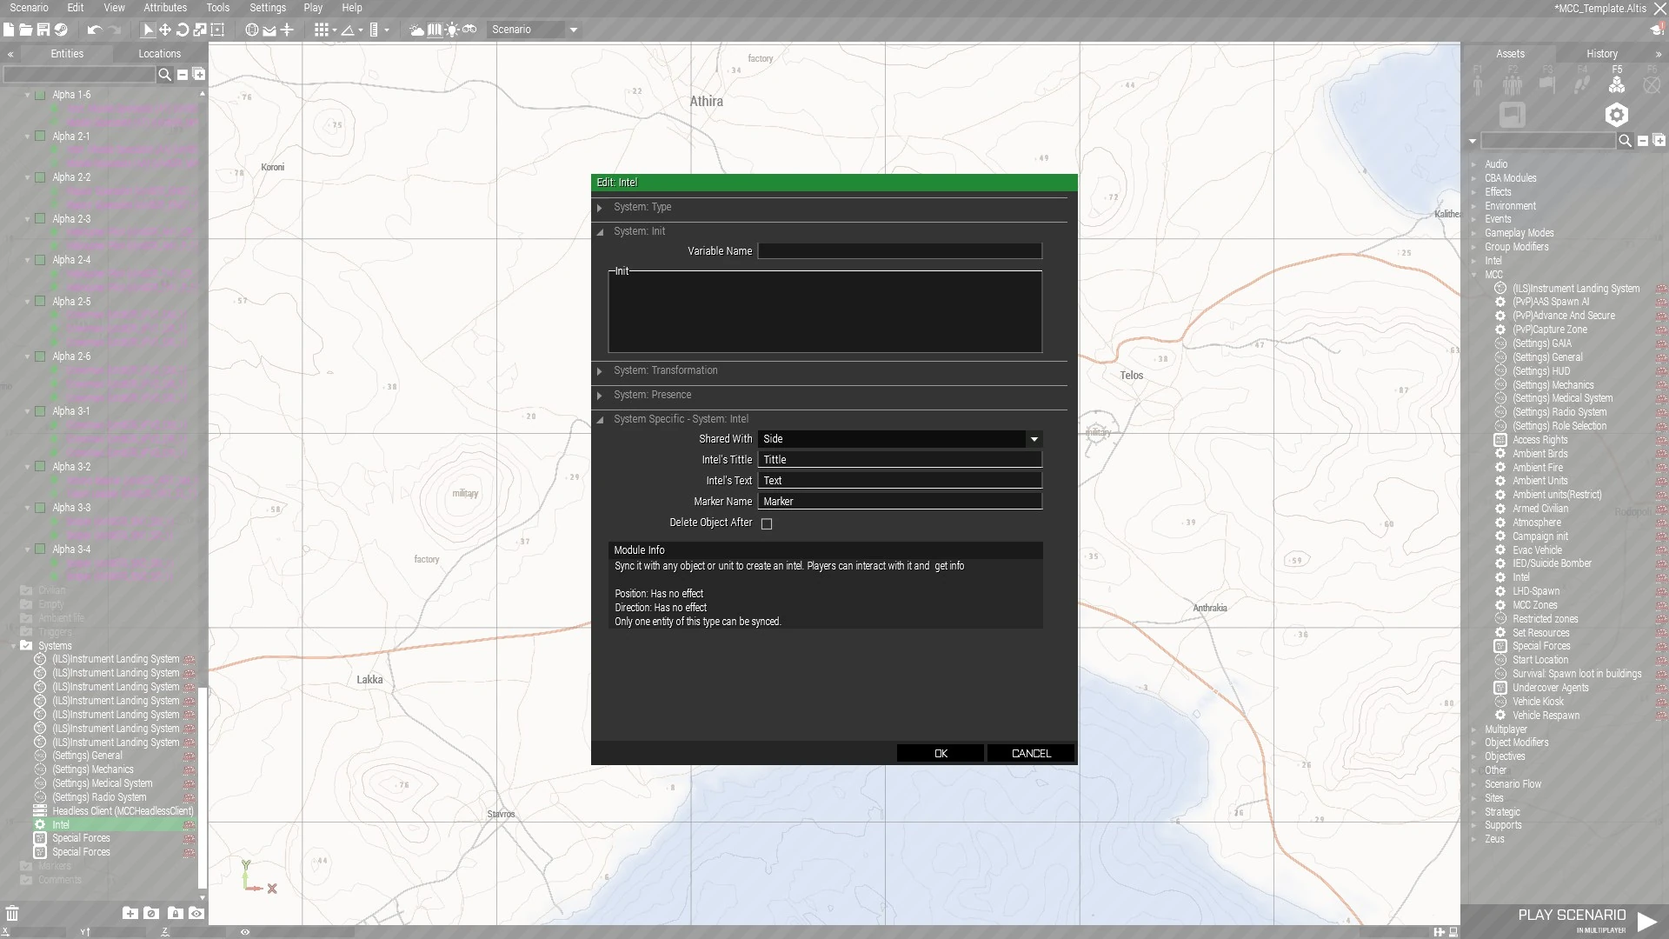The height and width of the screenshot is (939, 1669).
Task: Toggle the map textures icon
Action: (x=435, y=30)
